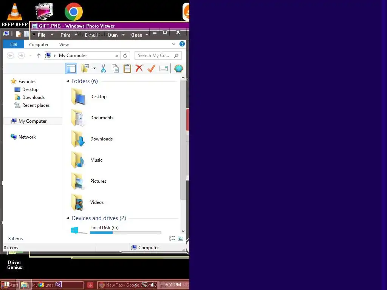Select Recent places under Favorites
Image resolution: width=387 pixels, height=290 pixels.
coord(36,105)
